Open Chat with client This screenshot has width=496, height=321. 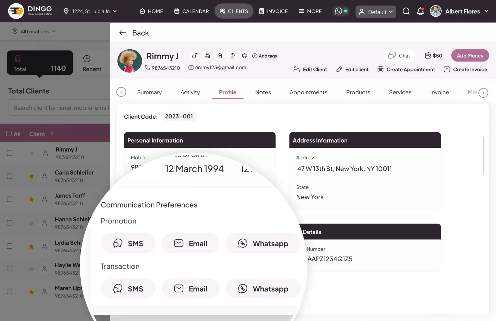(x=399, y=56)
